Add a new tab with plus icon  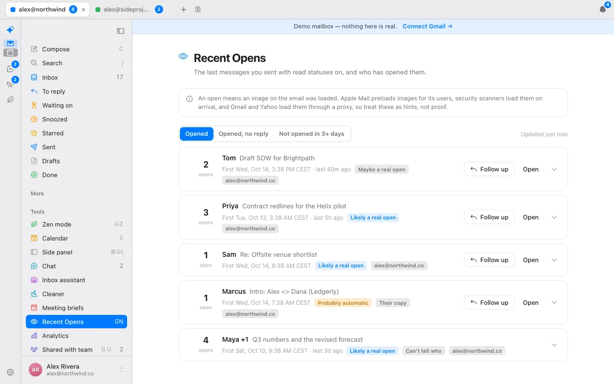(183, 9)
